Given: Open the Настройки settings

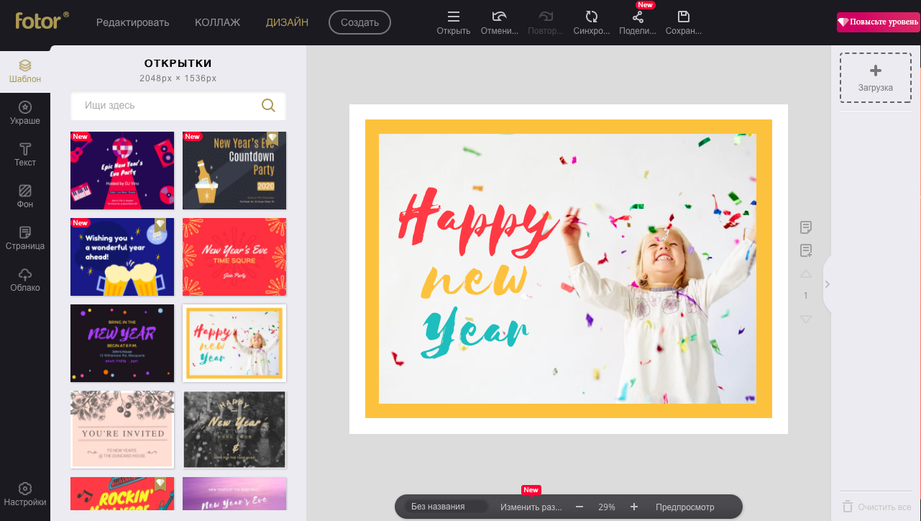Looking at the screenshot, I should 25,494.
